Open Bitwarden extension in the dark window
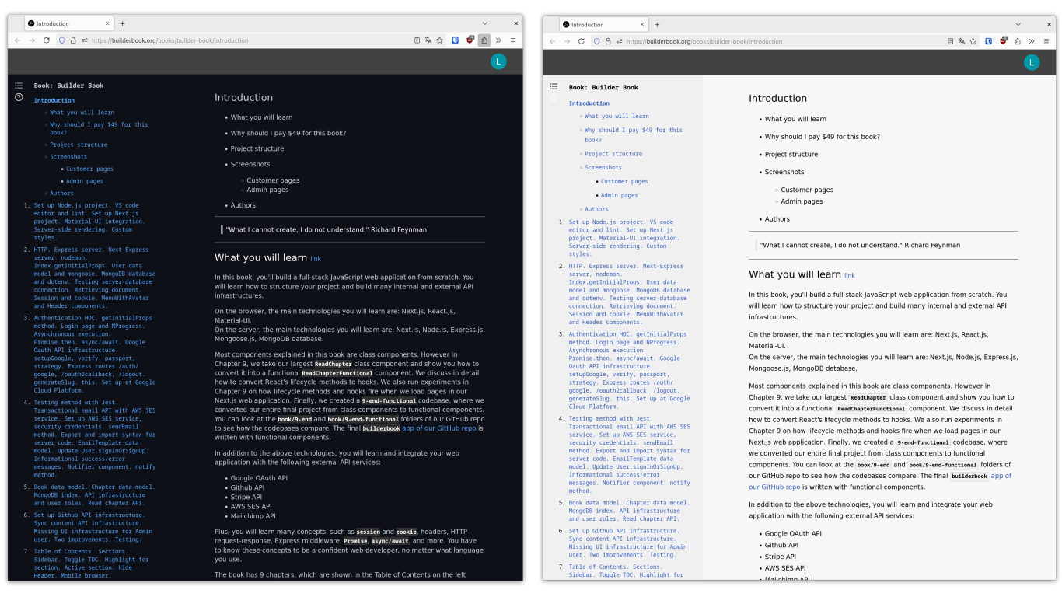This screenshot has height=597, width=1062. point(456,40)
